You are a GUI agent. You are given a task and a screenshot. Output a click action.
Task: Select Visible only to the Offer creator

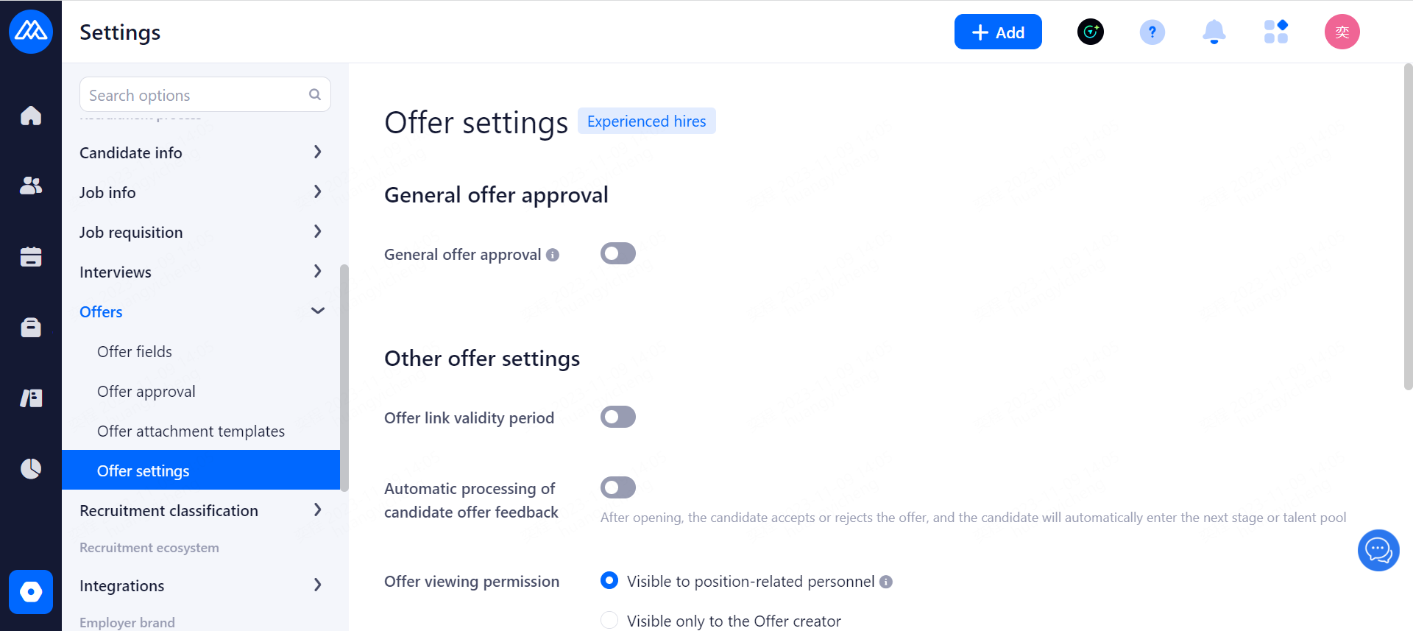click(x=609, y=621)
